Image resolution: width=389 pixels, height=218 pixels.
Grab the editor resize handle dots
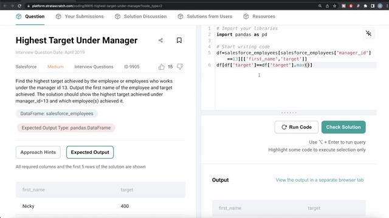point(289,113)
